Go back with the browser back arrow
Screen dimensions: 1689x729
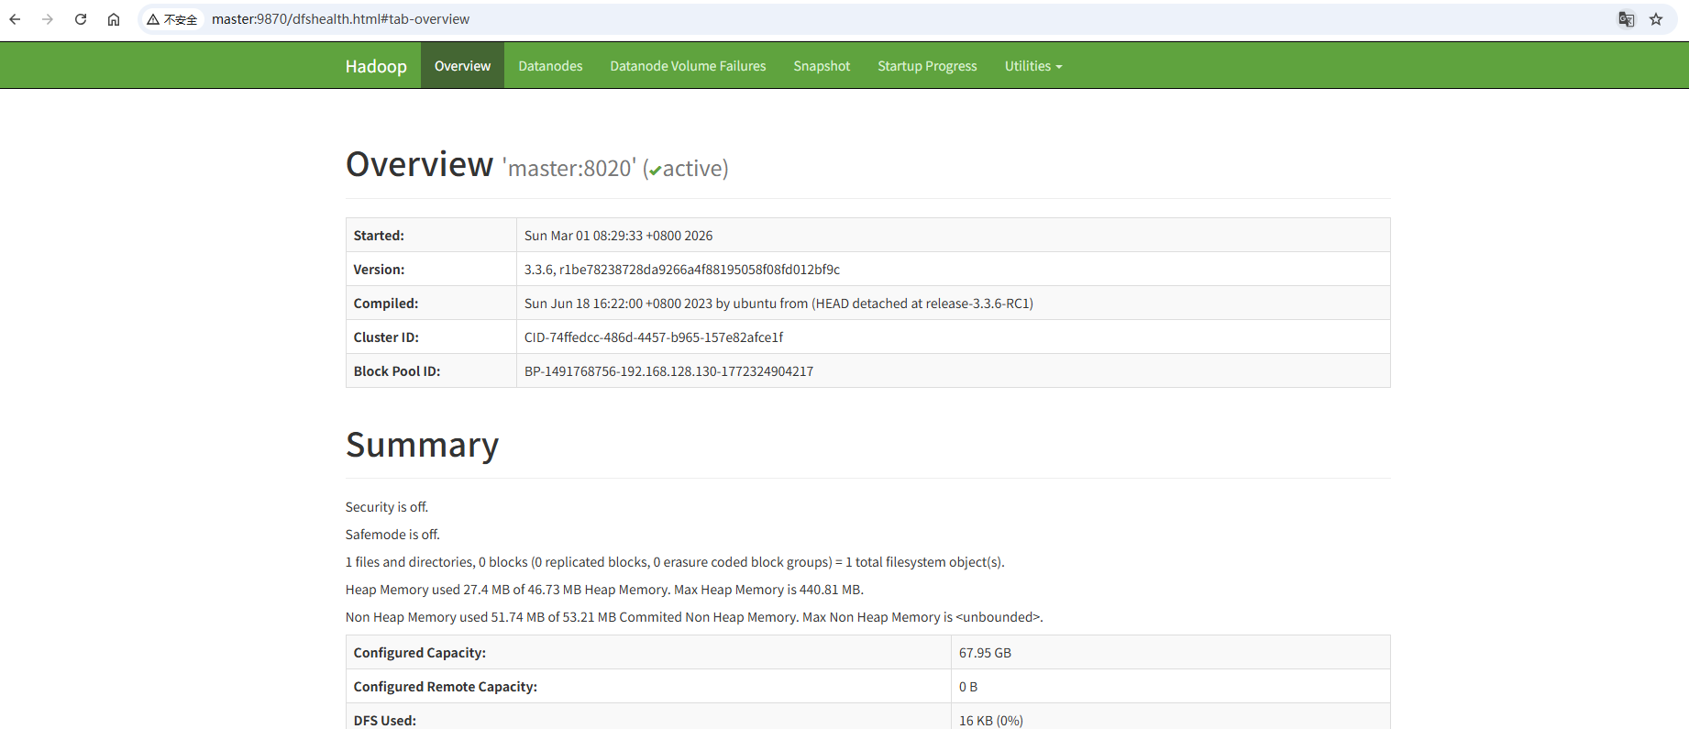click(16, 19)
